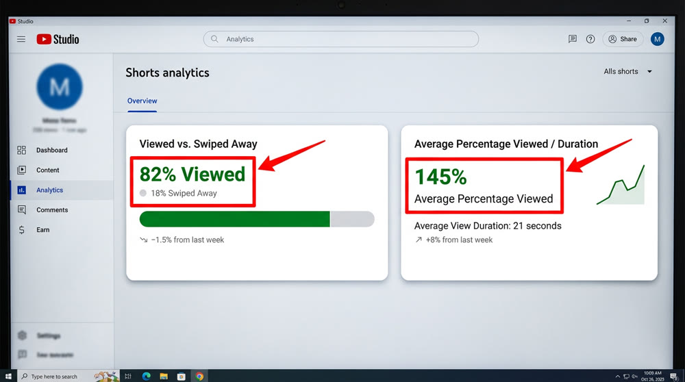Click the 18% Swiped Away label
685x382 pixels.
pos(184,193)
